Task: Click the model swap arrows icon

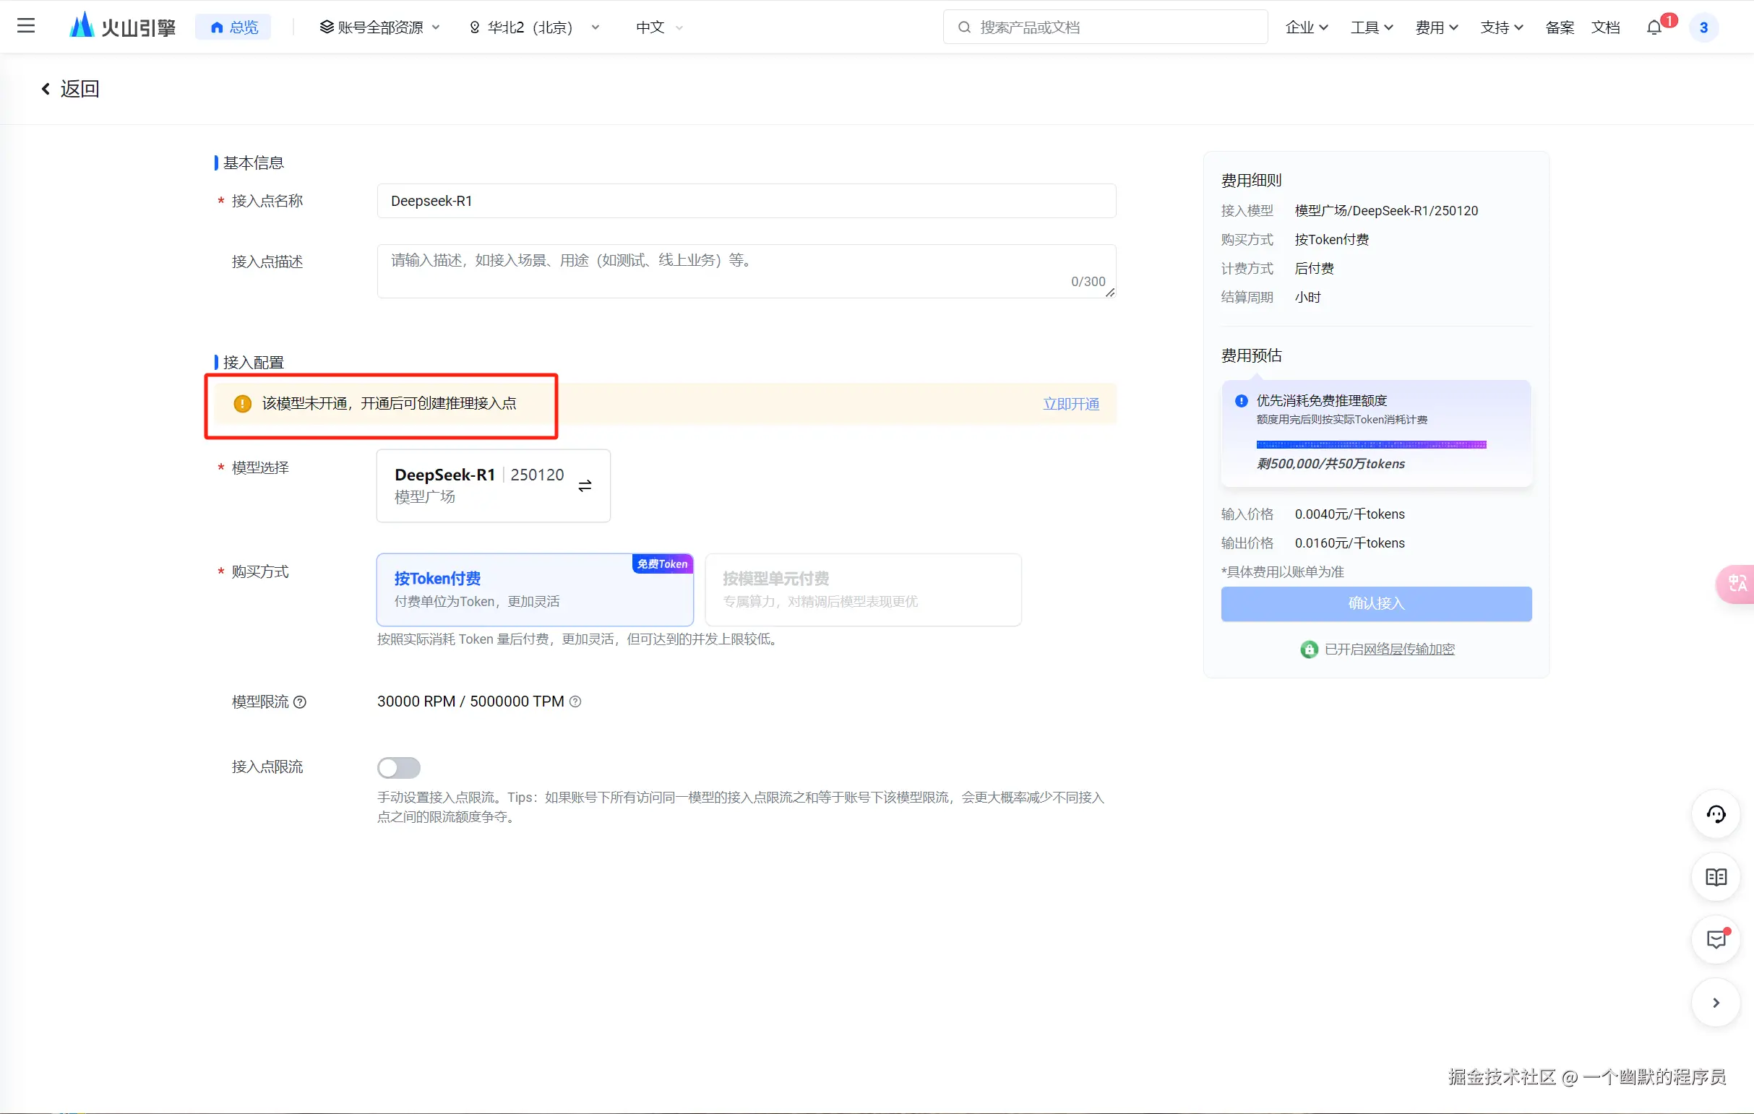Action: coord(585,485)
